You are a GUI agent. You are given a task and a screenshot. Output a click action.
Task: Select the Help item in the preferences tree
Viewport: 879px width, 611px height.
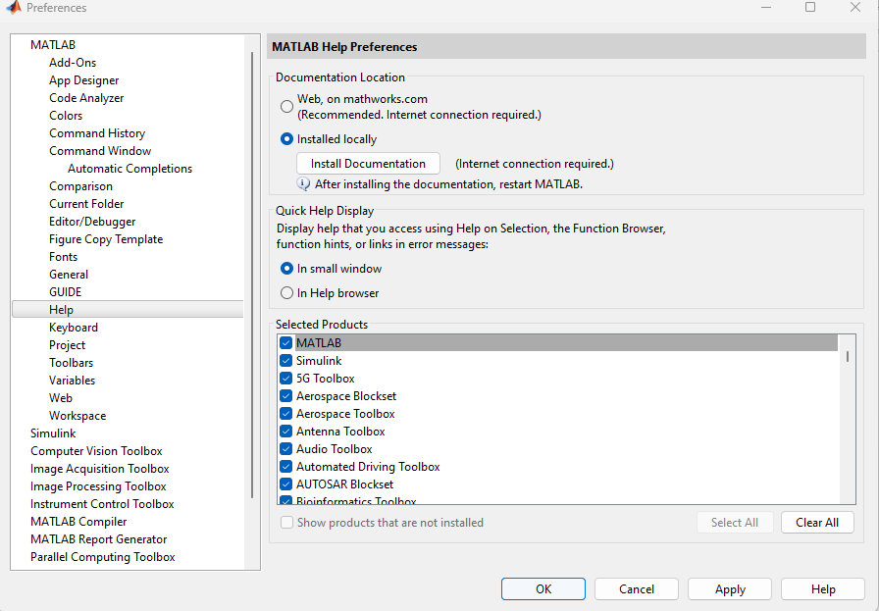[128, 310]
